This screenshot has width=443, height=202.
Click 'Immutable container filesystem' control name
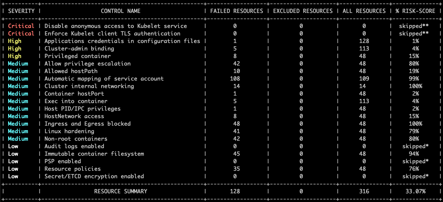[94, 154]
